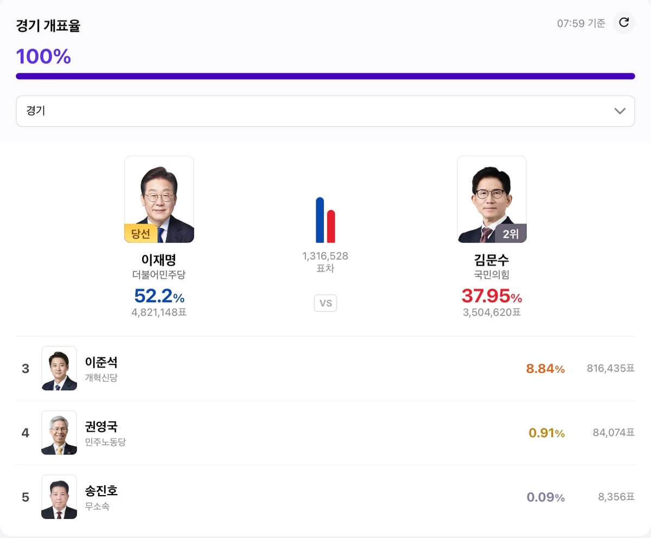
Task: Click the VS comparison badge
Action: pos(325,303)
